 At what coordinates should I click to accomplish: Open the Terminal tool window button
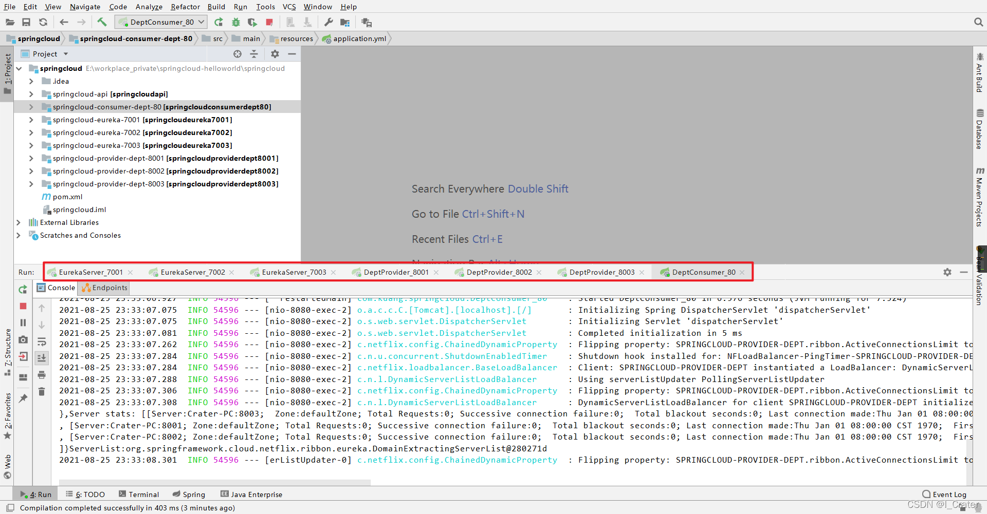point(139,494)
